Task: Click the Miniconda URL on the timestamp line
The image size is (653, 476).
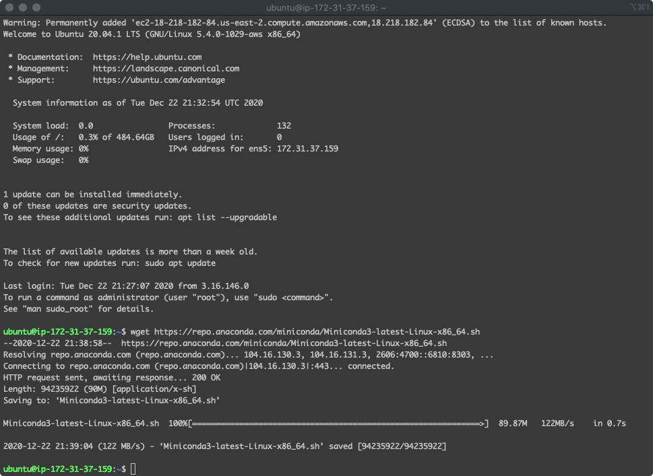Action: (x=284, y=343)
